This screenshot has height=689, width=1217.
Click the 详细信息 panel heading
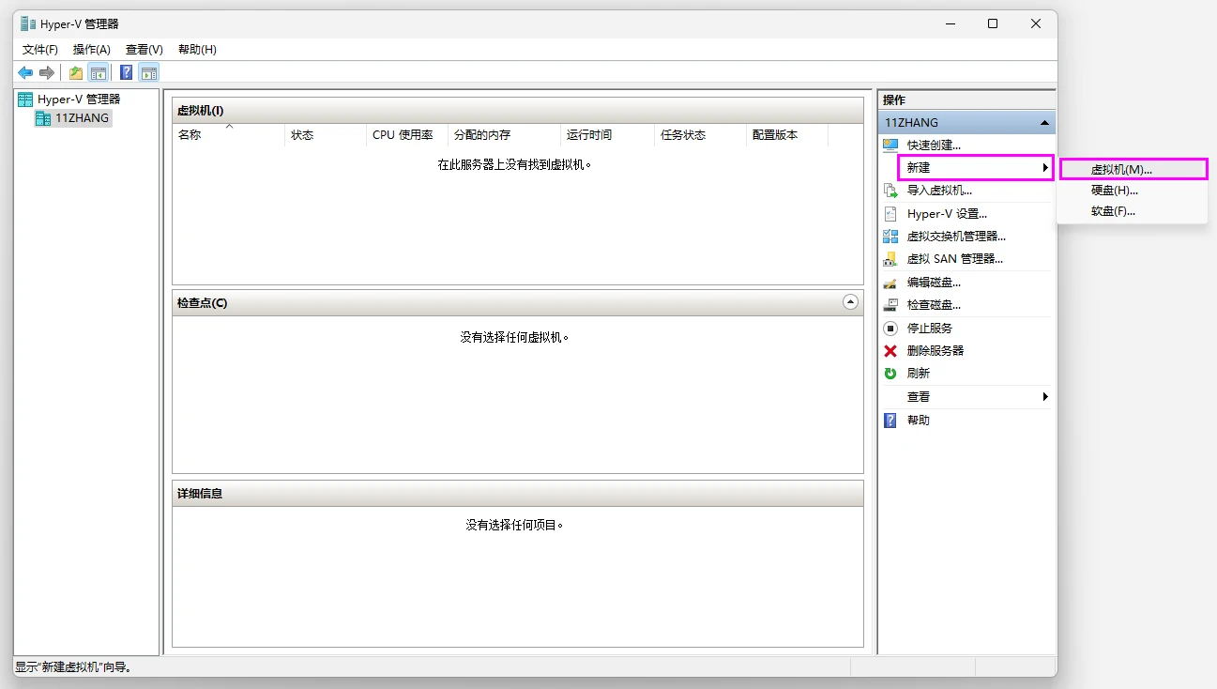(x=200, y=494)
